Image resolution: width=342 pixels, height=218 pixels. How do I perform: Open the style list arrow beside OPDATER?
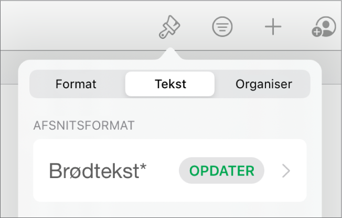coord(286,171)
